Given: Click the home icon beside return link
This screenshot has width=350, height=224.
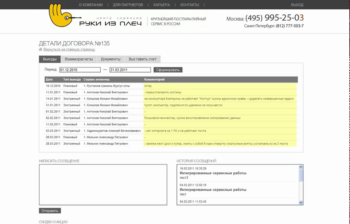Looking at the screenshot, I should pyautogui.click(x=40, y=49).
